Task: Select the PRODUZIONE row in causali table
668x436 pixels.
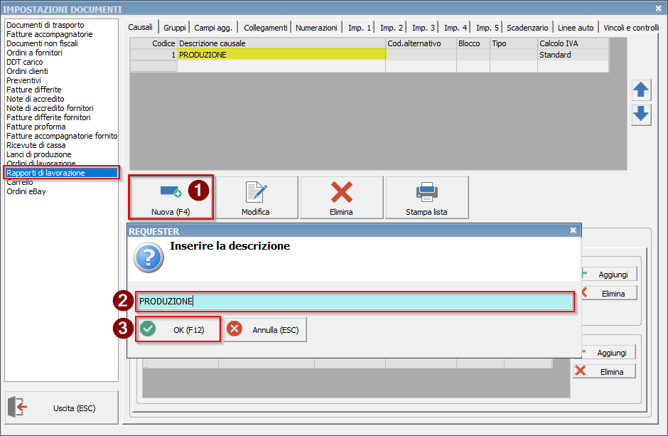Action: pyautogui.click(x=369, y=55)
